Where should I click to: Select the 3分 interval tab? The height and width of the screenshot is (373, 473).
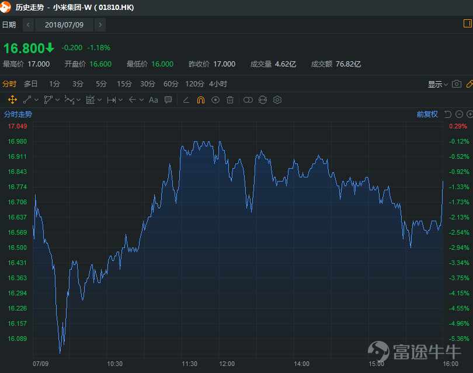tap(78, 84)
